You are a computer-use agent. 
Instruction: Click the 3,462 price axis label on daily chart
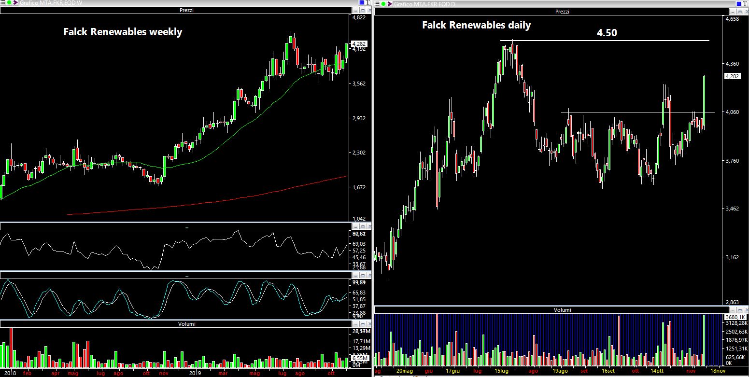[x=733, y=209]
